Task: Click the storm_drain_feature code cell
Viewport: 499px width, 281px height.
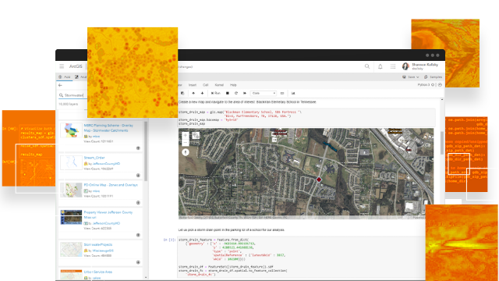Action: (302, 257)
